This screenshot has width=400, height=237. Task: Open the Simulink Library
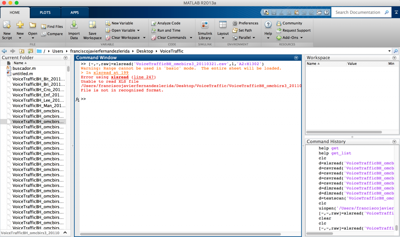(x=205, y=30)
